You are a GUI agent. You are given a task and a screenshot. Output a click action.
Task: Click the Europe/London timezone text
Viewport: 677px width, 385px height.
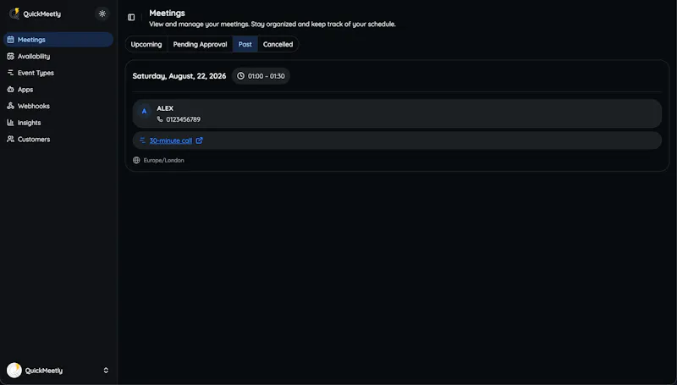pos(163,160)
